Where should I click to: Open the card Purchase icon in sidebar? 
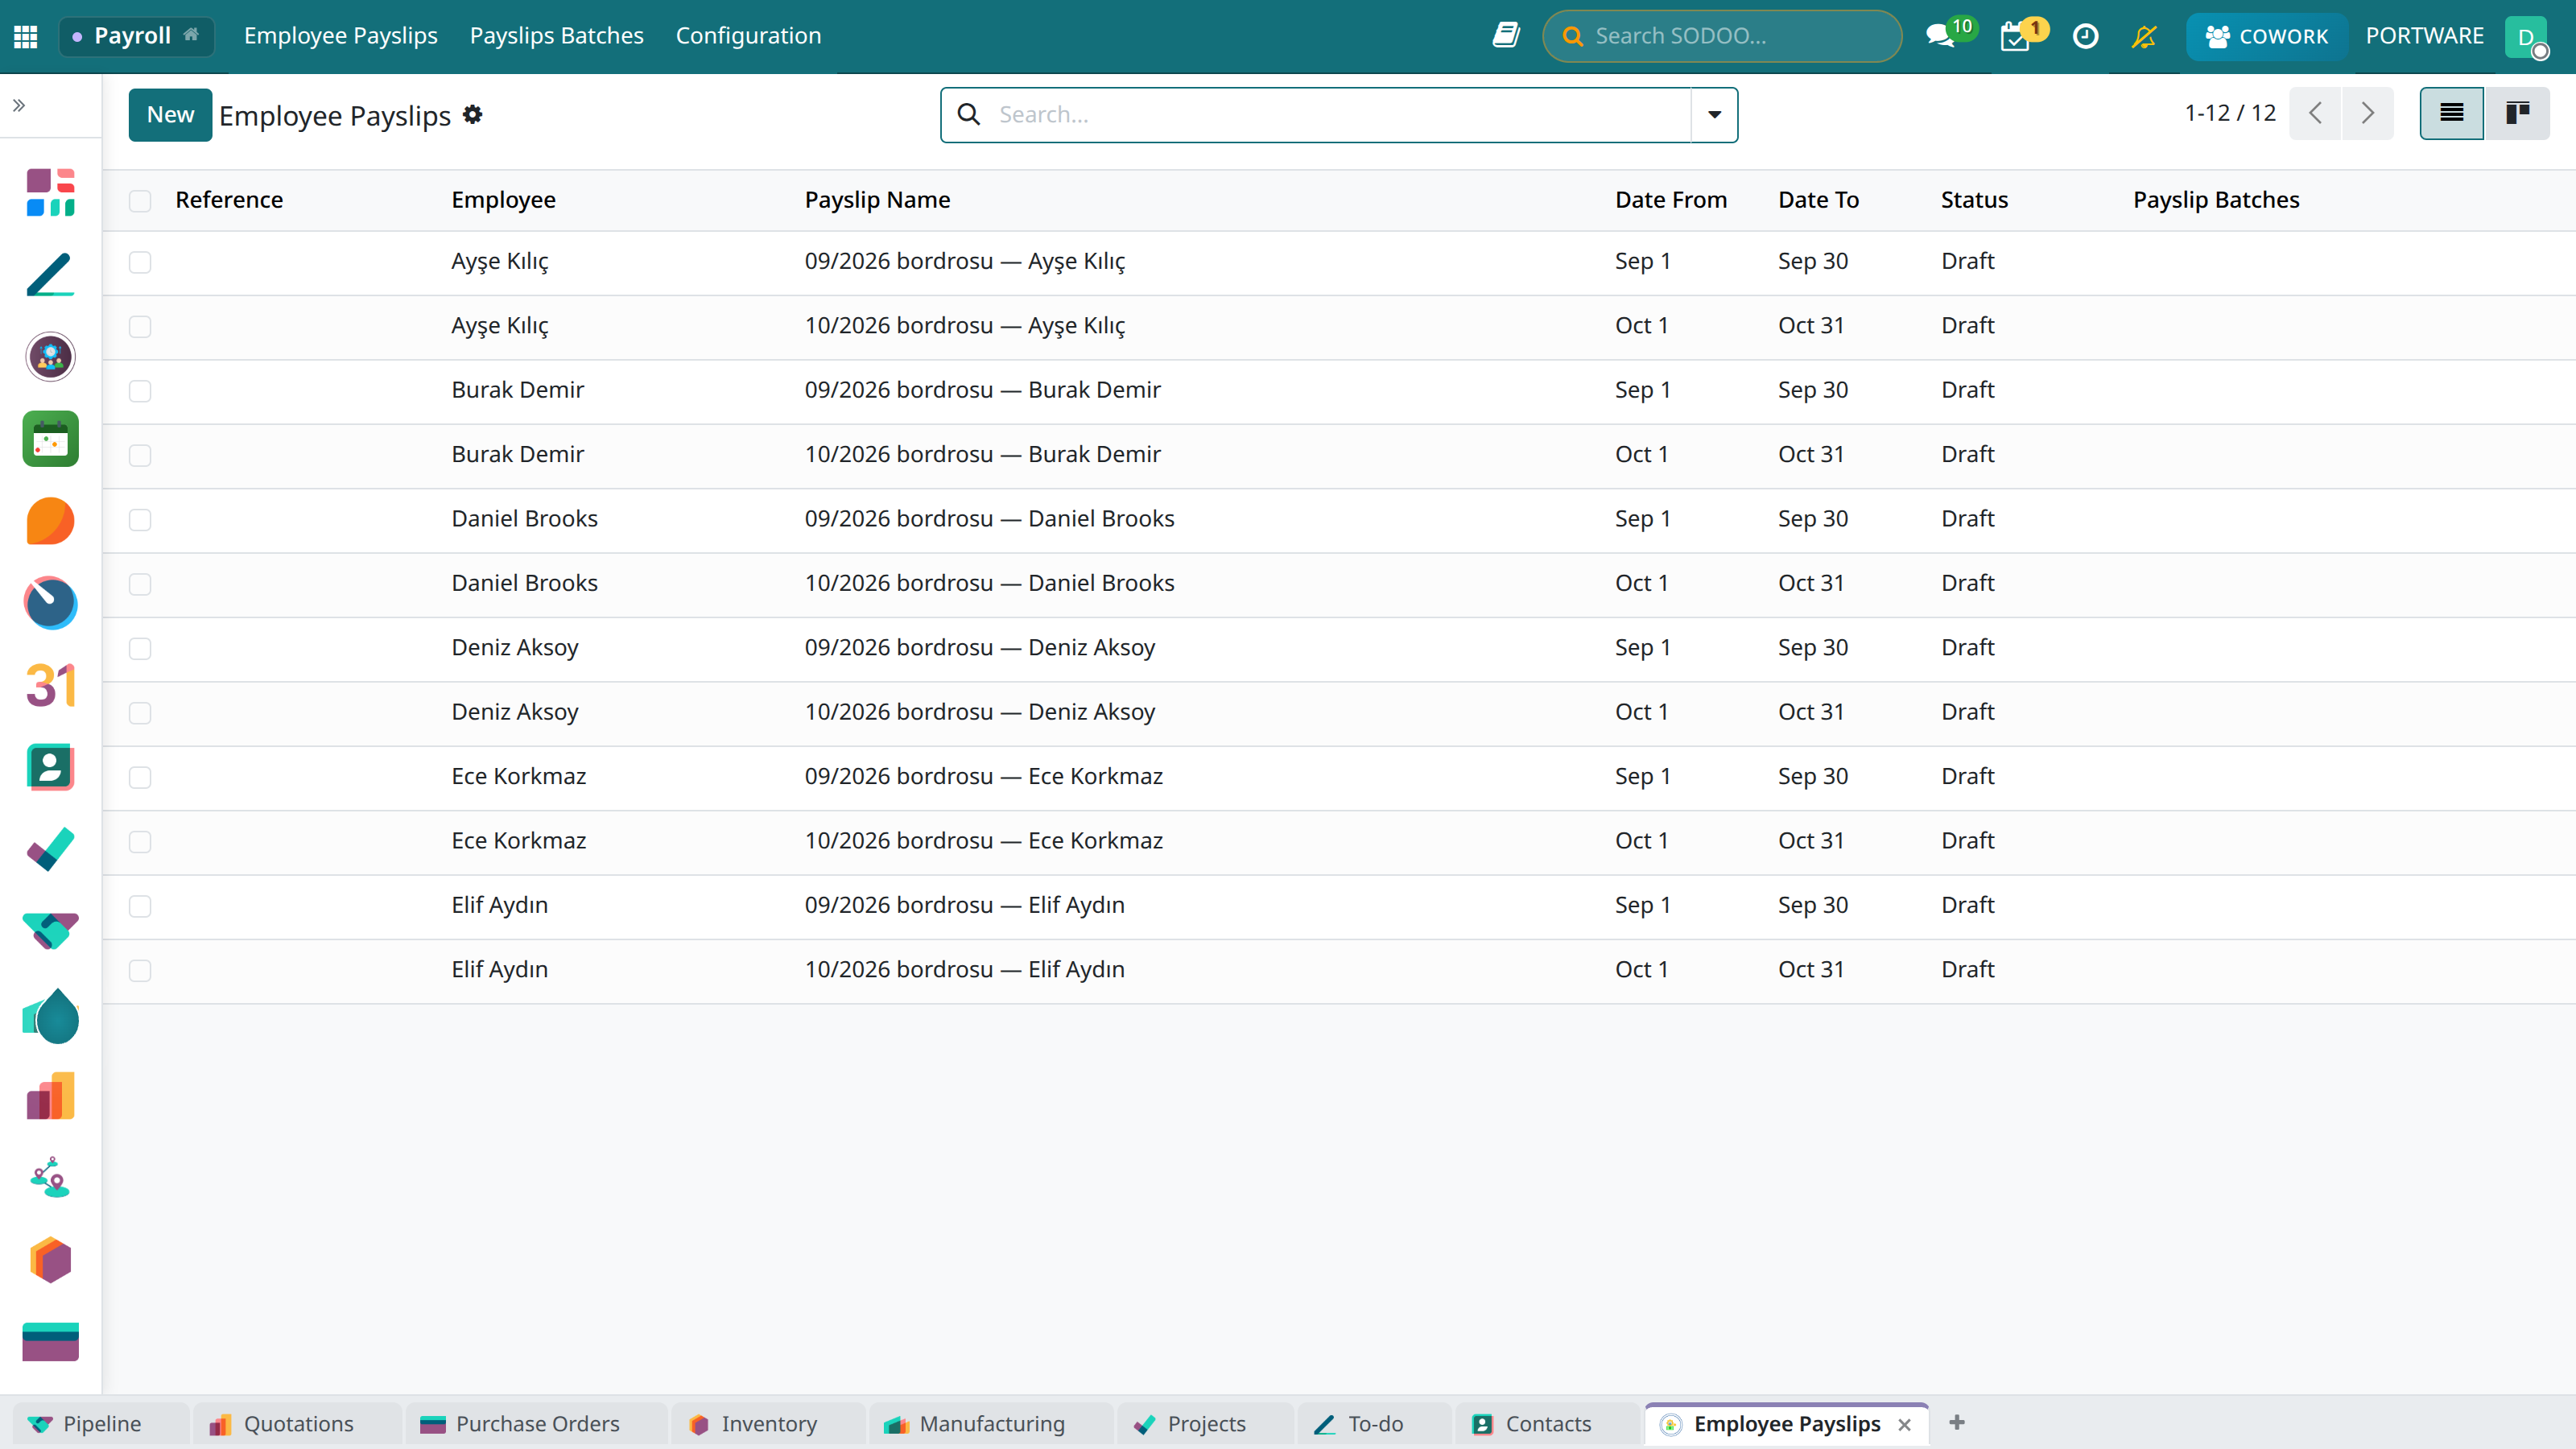click(x=50, y=1342)
